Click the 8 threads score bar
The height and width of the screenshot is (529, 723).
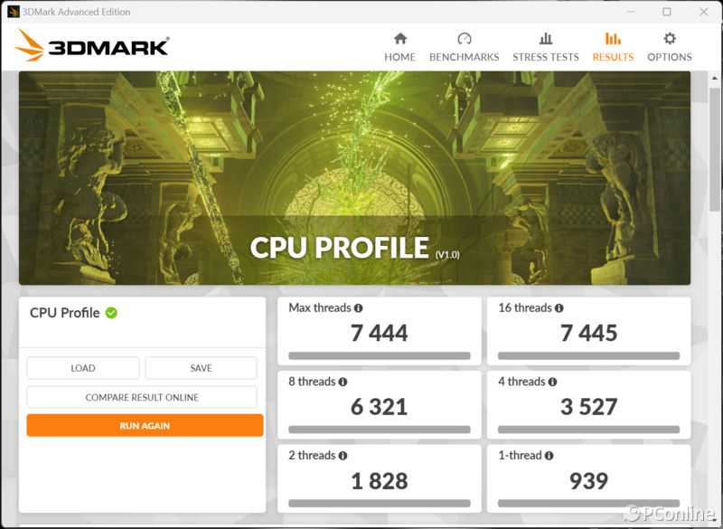click(x=379, y=430)
